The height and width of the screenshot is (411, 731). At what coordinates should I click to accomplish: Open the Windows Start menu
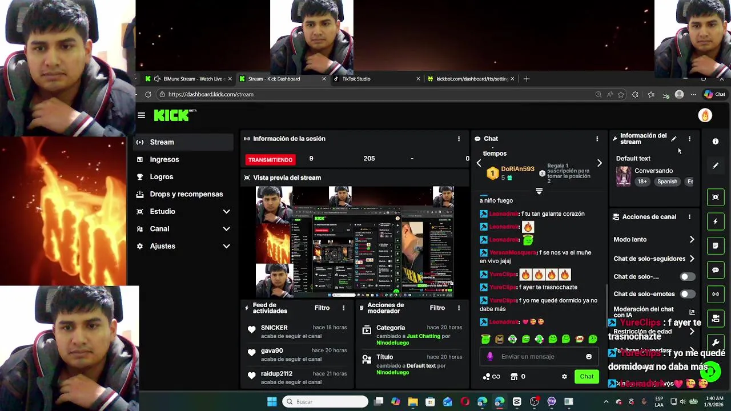click(x=272, y=402)
